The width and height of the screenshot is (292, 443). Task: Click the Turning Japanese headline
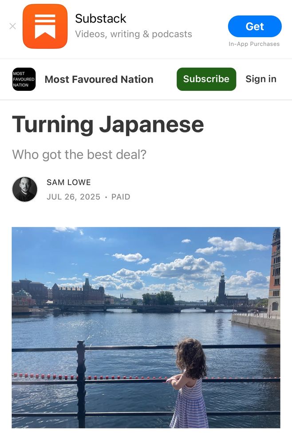(108, 124)
